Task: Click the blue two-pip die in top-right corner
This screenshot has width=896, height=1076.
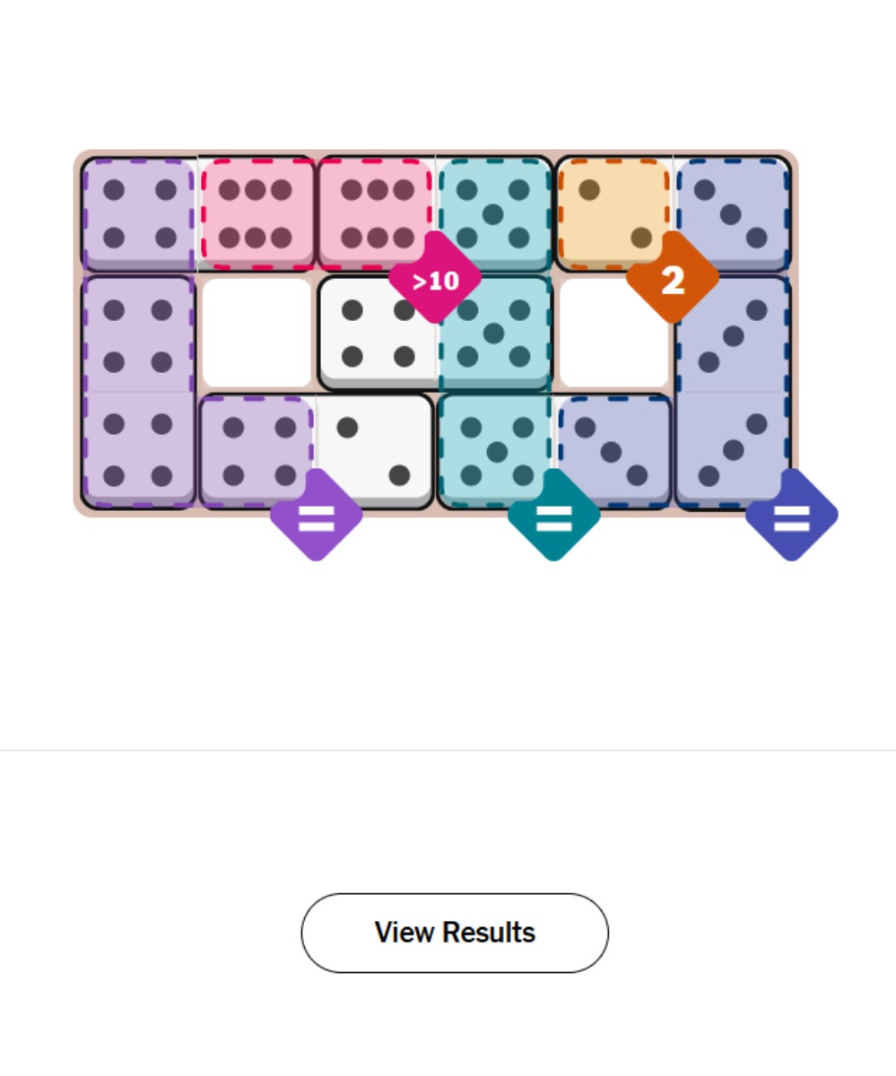Action: point(735,213)
